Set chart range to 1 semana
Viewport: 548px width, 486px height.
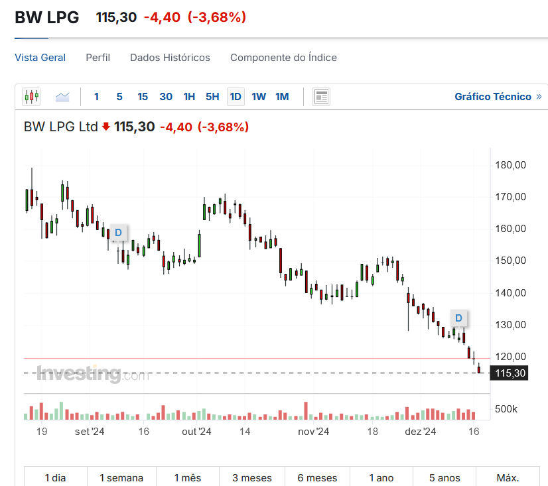[x=121, y=477]
